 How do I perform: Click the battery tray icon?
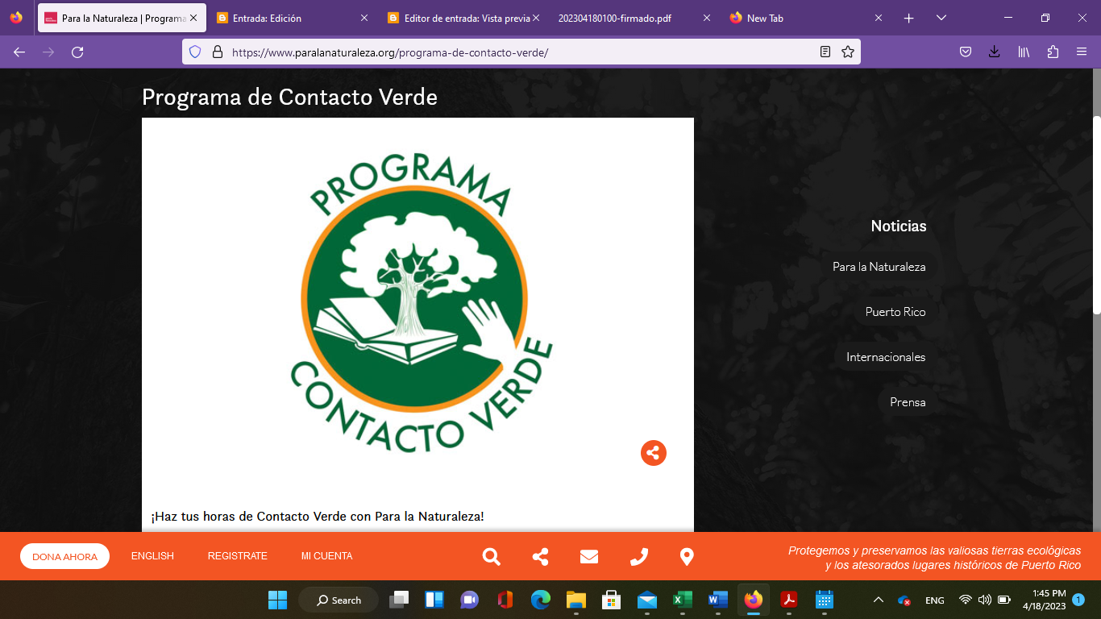tap(1004, 600)
